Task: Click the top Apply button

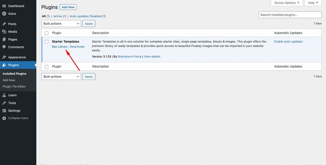Action: [89, 24]
